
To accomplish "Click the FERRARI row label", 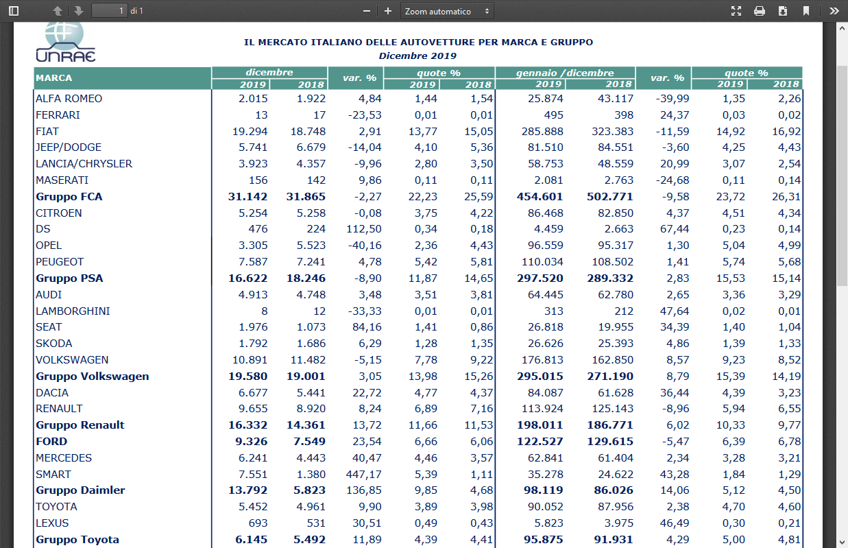I will [58, 115].
